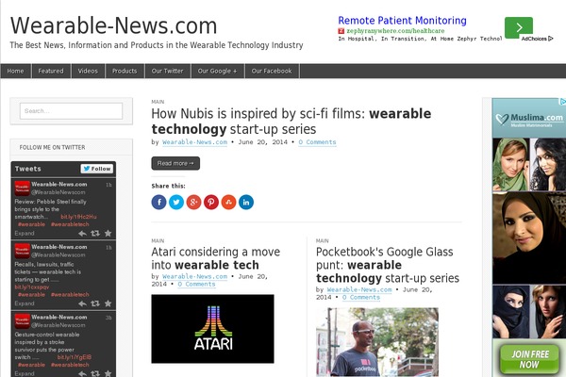
Task: Click zephyranywhere.com/healthcare ad URL
Action: click(395, 31)
